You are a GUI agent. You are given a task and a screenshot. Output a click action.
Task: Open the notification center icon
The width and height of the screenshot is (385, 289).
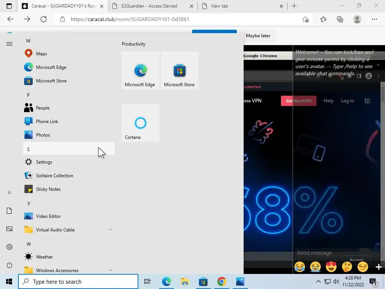(x=373, y=281)
